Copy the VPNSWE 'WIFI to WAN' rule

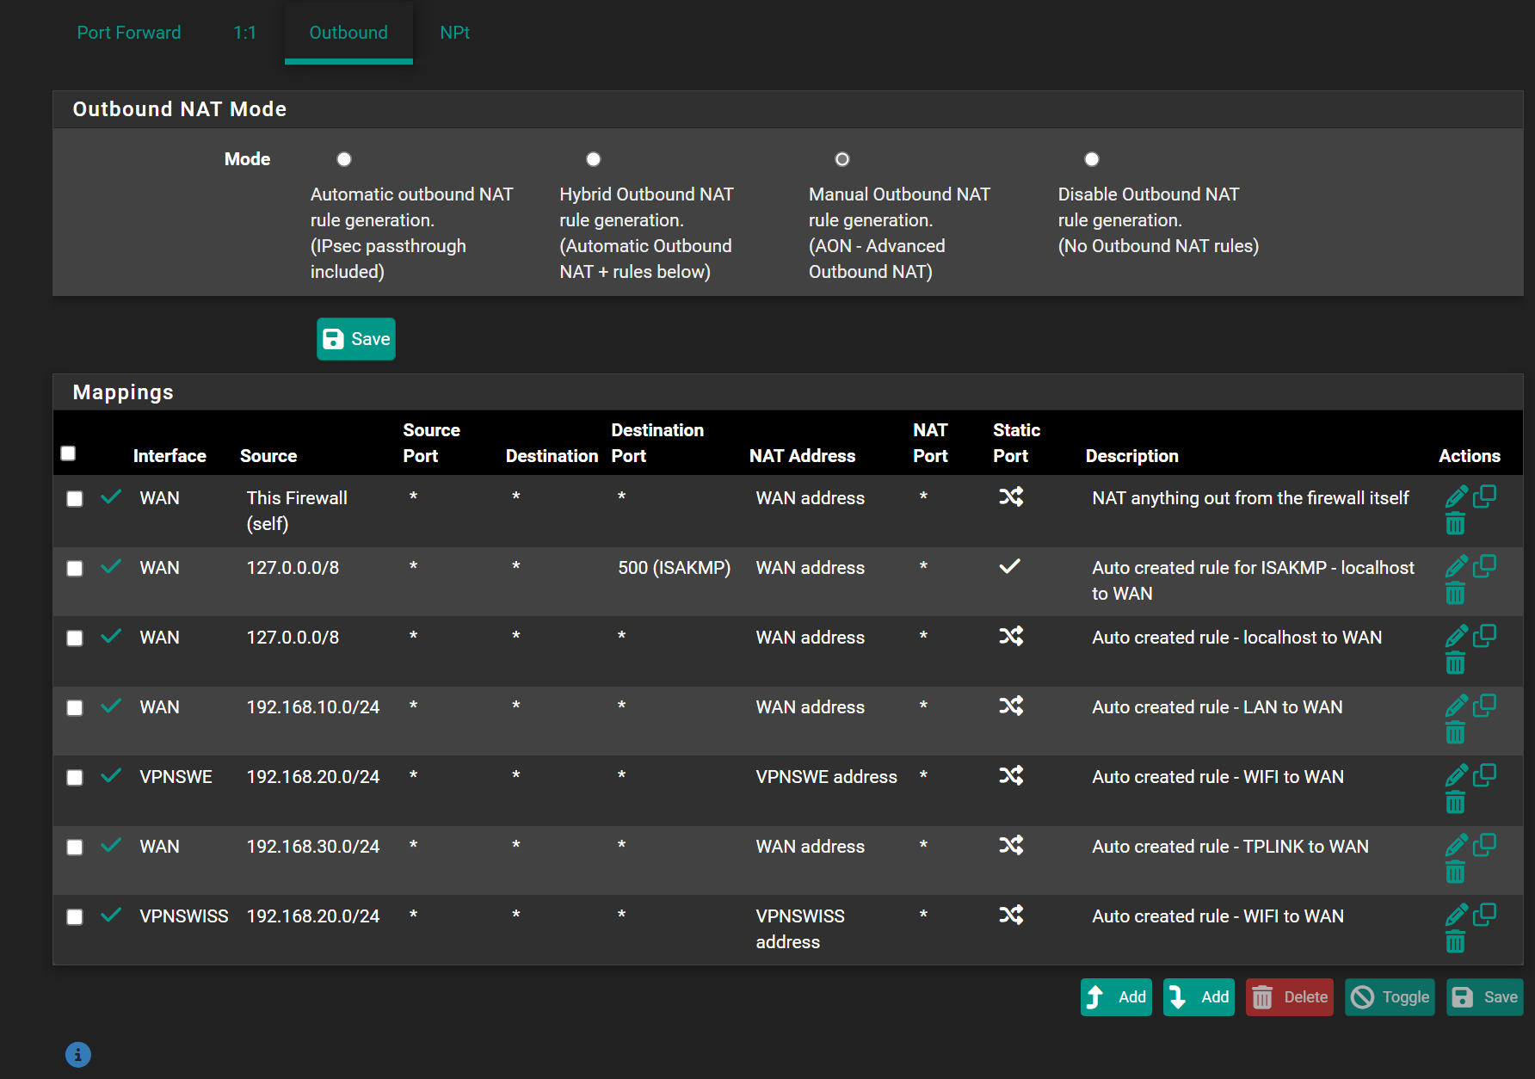[x=1484, y=775]
